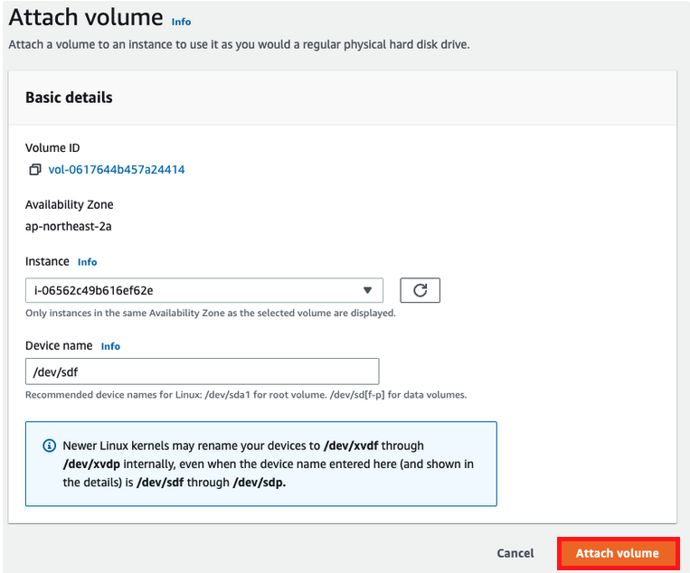Select the ap-northeast-2a availability zone text
The width and height of the screenshot is (690, 573).
pyautogui.click(x=69, y=226)
